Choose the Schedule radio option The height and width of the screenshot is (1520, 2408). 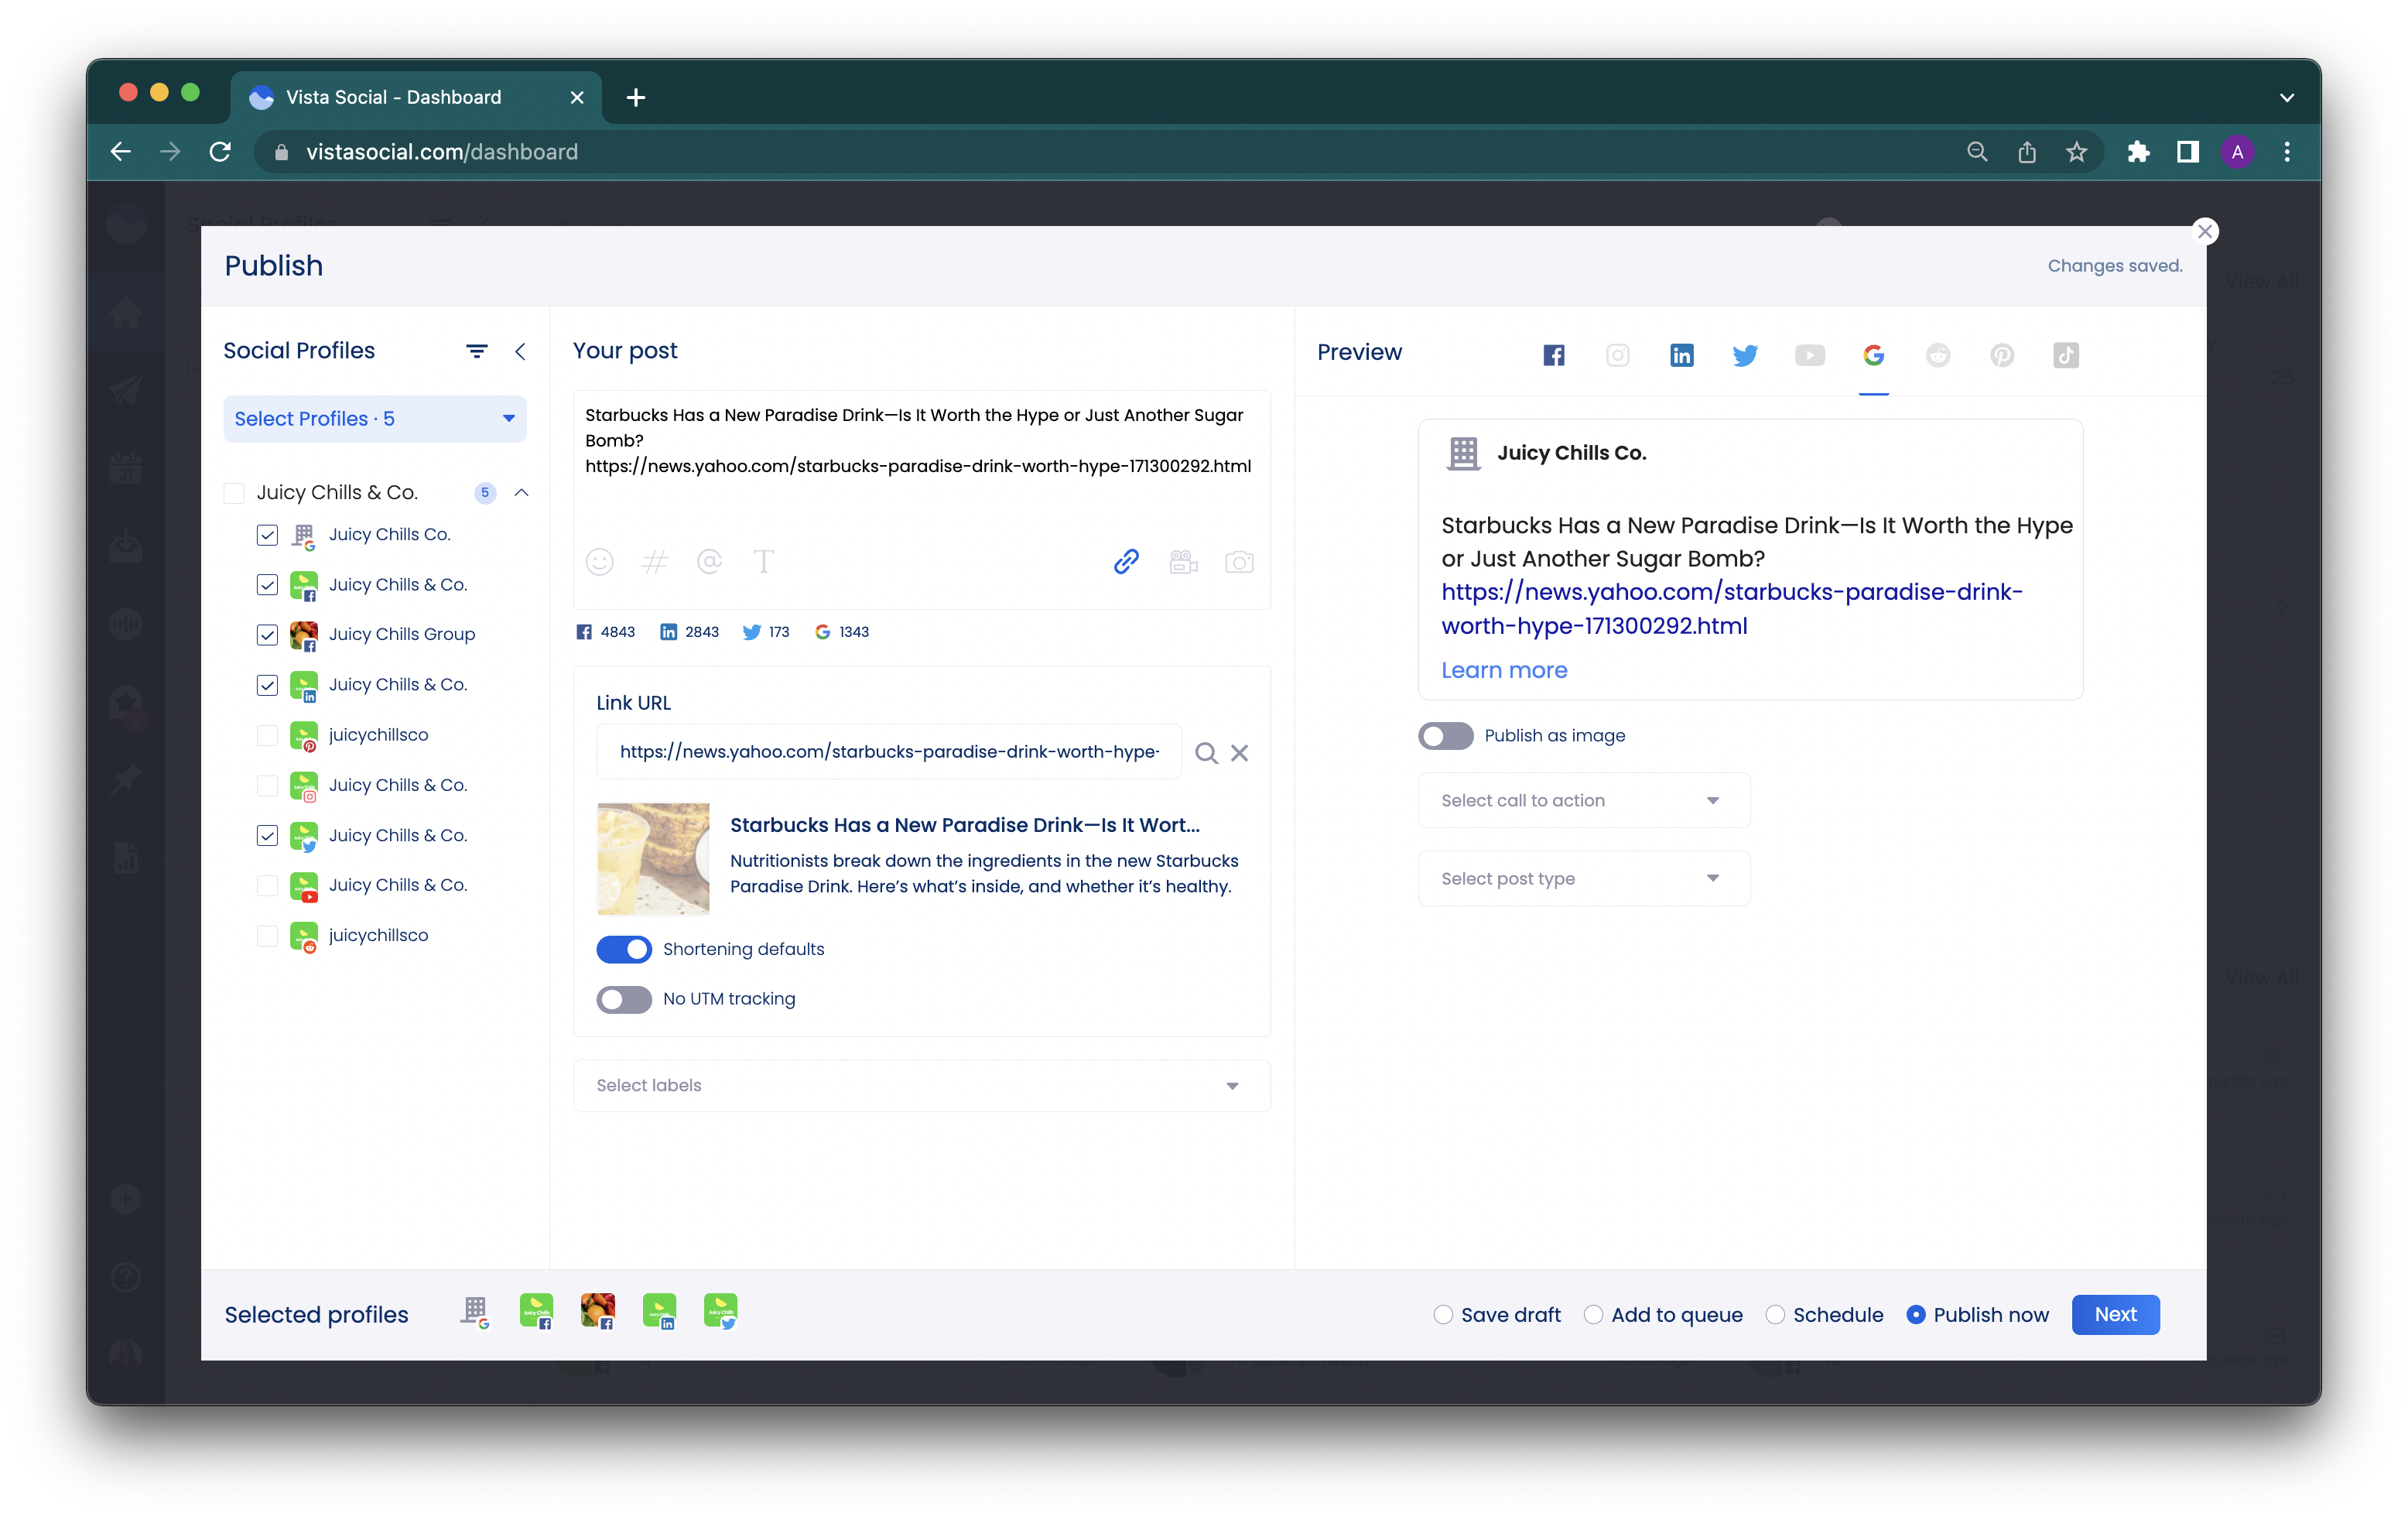pyautogui.click(x=1775, y=1315)
